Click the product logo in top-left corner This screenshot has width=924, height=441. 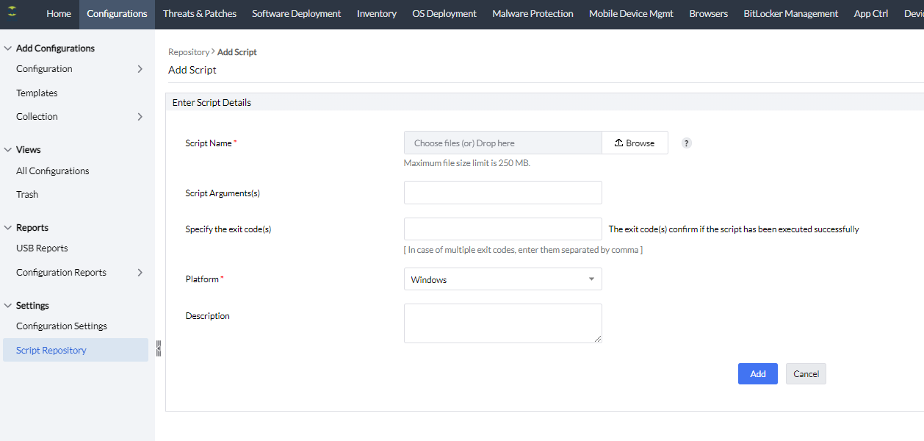(x=12, y=13)
